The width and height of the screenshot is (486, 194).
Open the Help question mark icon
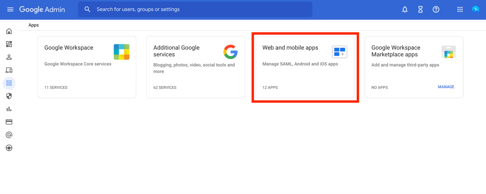point(436,10)
